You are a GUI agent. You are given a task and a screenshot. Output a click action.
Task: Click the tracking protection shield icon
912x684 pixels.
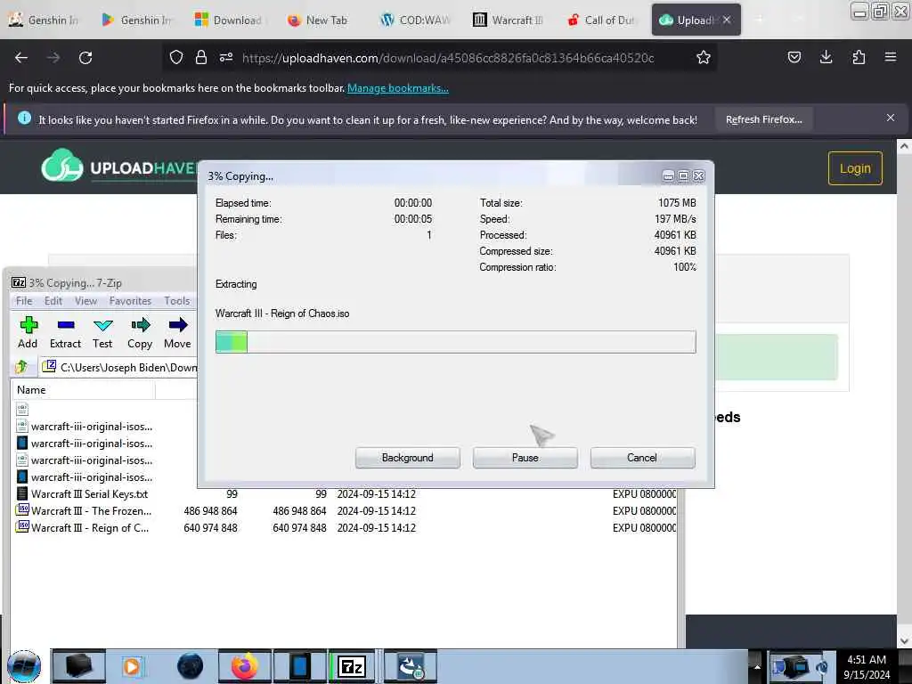click(176, 57)
